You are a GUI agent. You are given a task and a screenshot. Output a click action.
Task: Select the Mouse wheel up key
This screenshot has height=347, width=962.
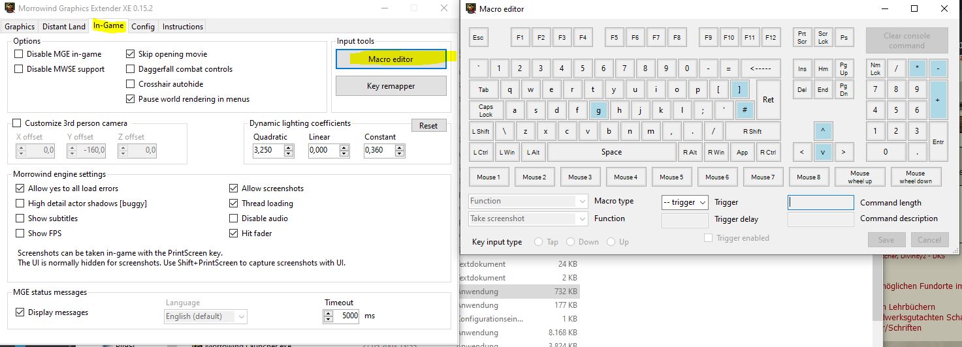coord(860,177)
